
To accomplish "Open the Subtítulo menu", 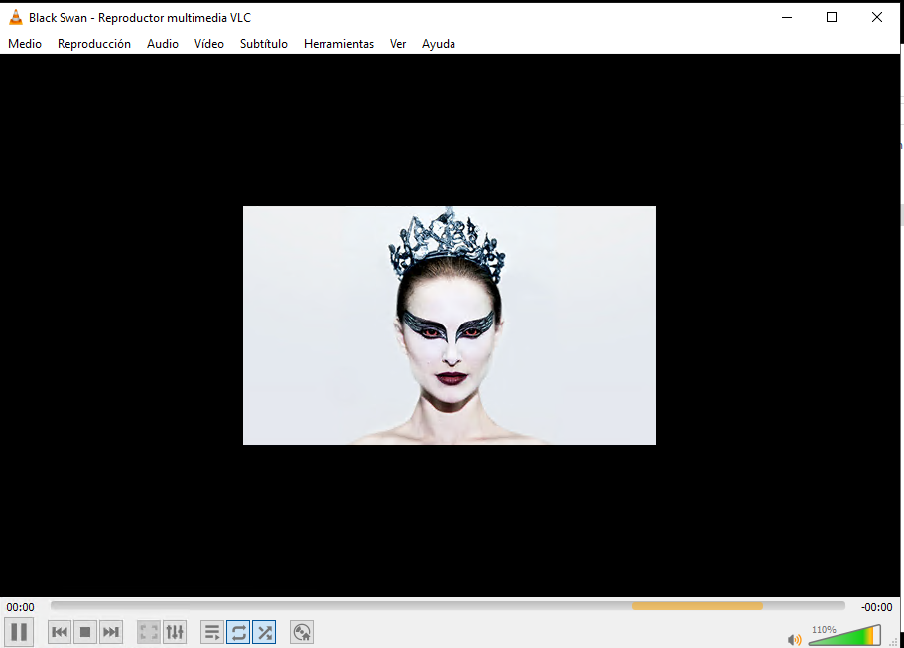I will [x=264, y=44].
